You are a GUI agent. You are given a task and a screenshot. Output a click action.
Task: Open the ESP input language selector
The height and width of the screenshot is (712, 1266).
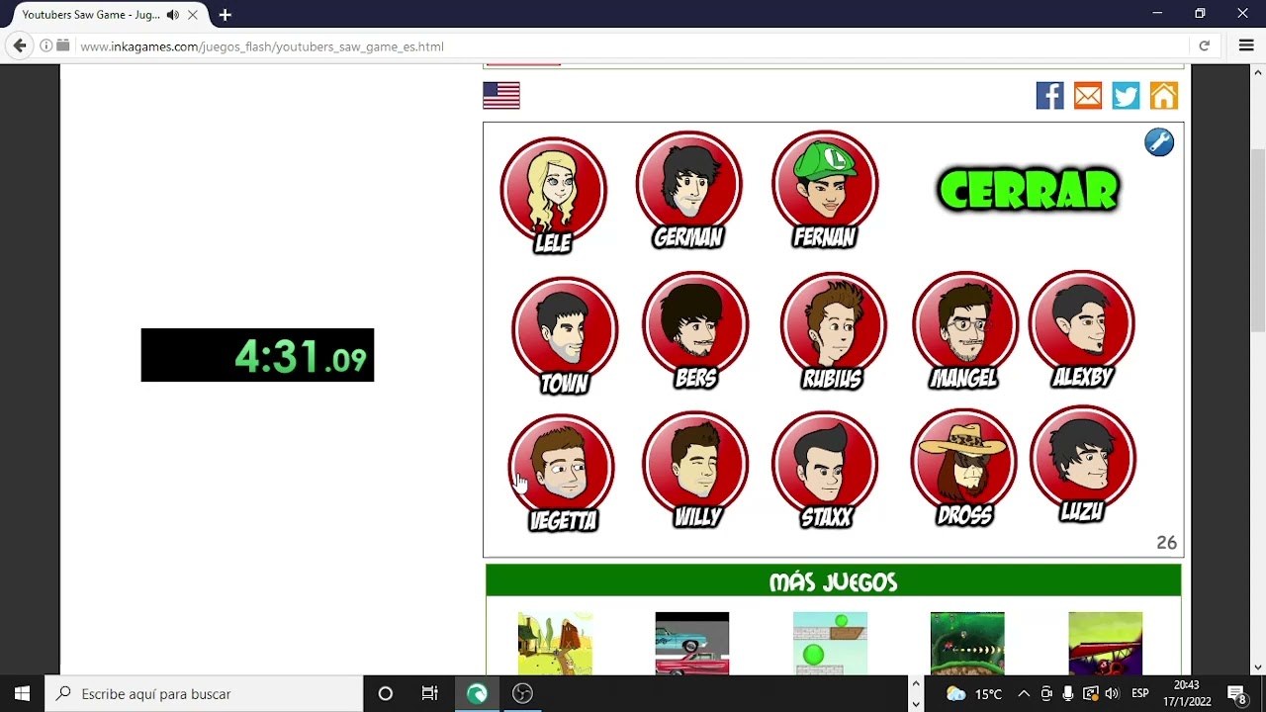[x=1140, y=693]
